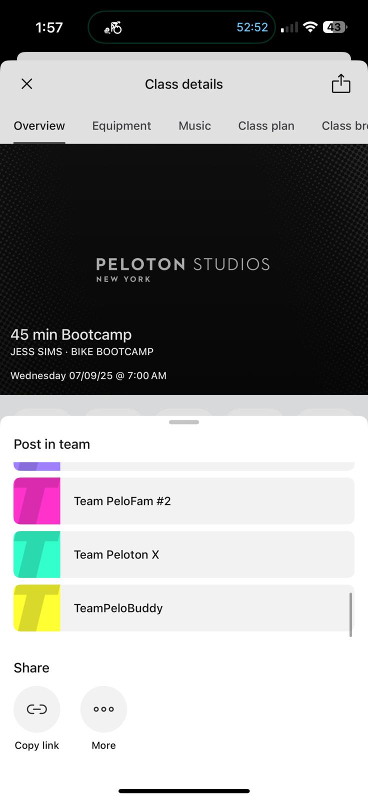Tap the partially hidden purple team logo

(x=37, y=466)
